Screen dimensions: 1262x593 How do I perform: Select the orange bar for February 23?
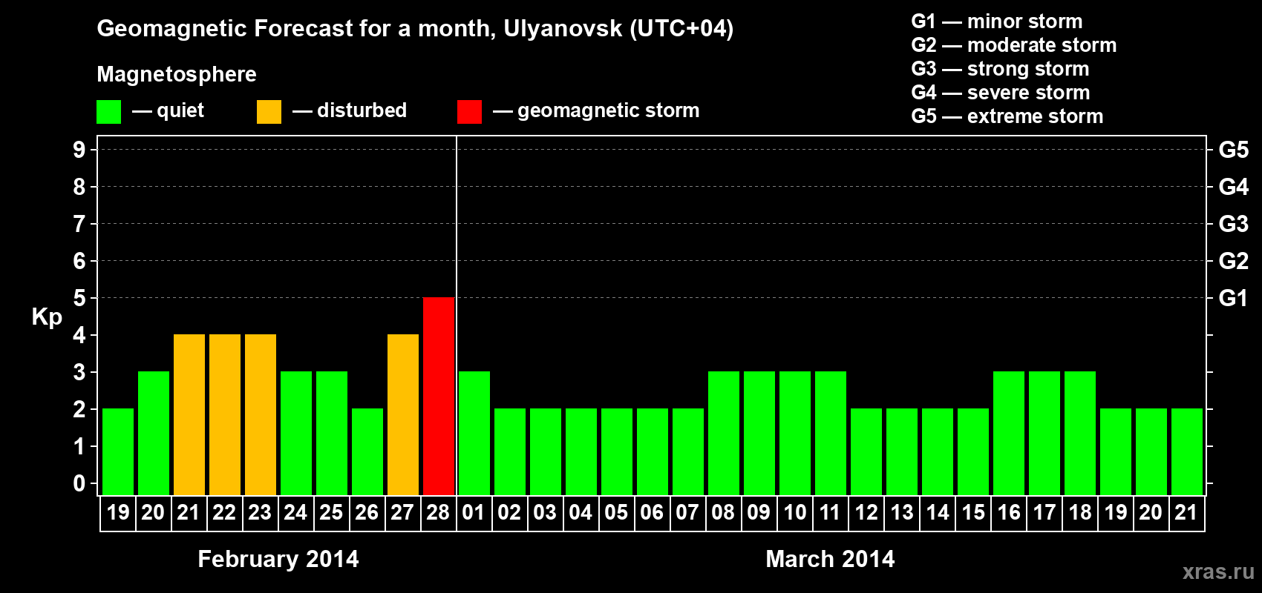[x=261, y=414]
